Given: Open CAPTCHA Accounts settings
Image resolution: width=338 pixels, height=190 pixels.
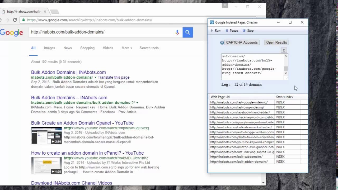Looking at the screenshot, I should click(242, 42).
